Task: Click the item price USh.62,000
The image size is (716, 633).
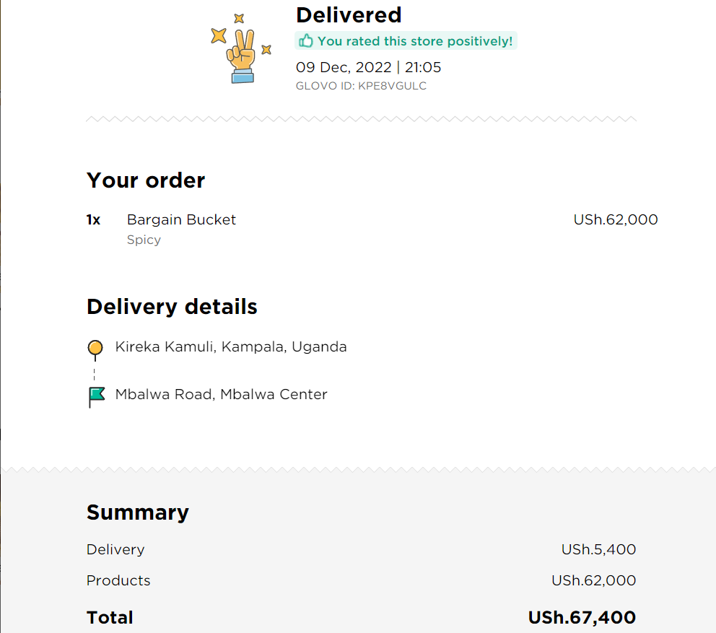Action: pyautogui.click(x=616, y=219)
